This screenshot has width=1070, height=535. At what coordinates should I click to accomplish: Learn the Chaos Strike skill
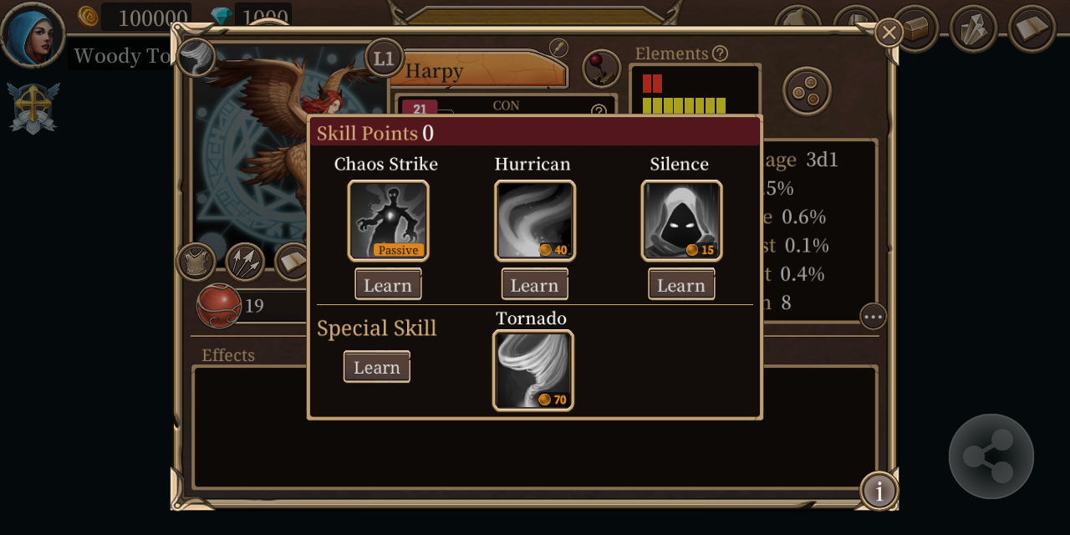tap(388, 284)
